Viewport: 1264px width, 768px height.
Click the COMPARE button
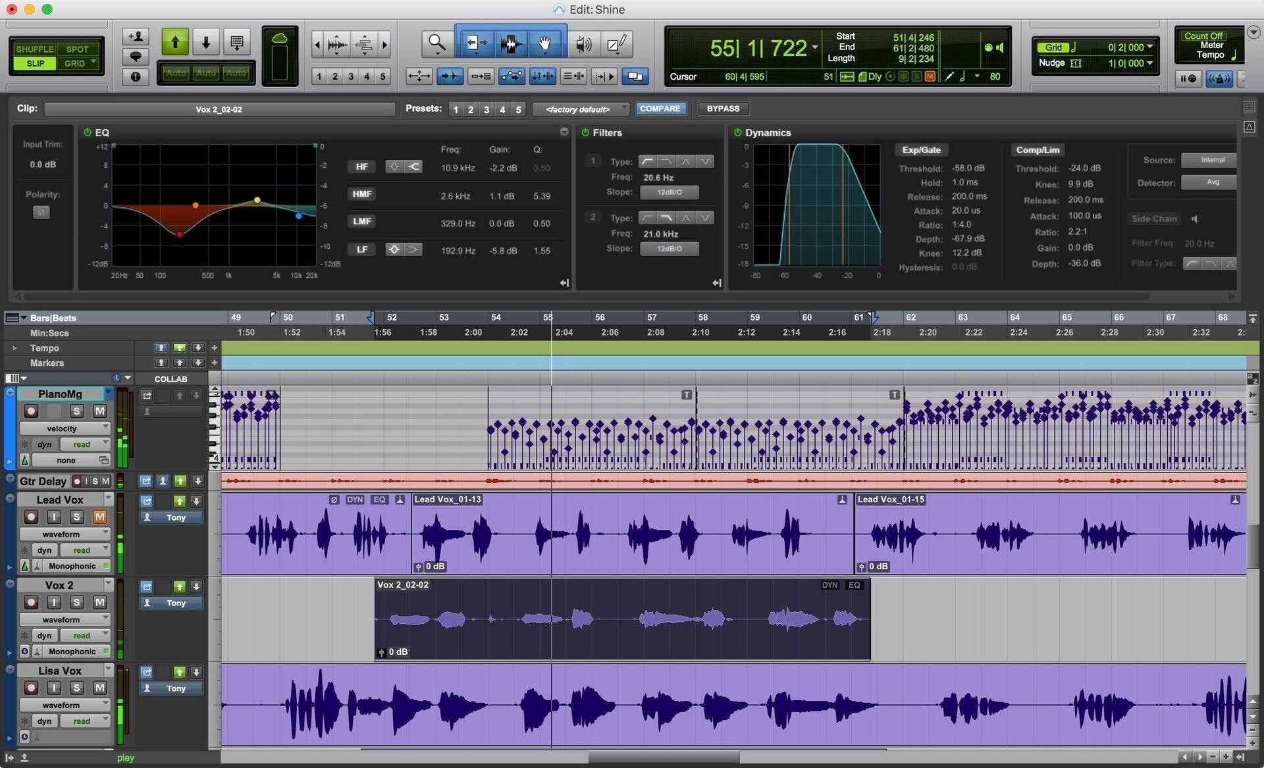point(660,109)
